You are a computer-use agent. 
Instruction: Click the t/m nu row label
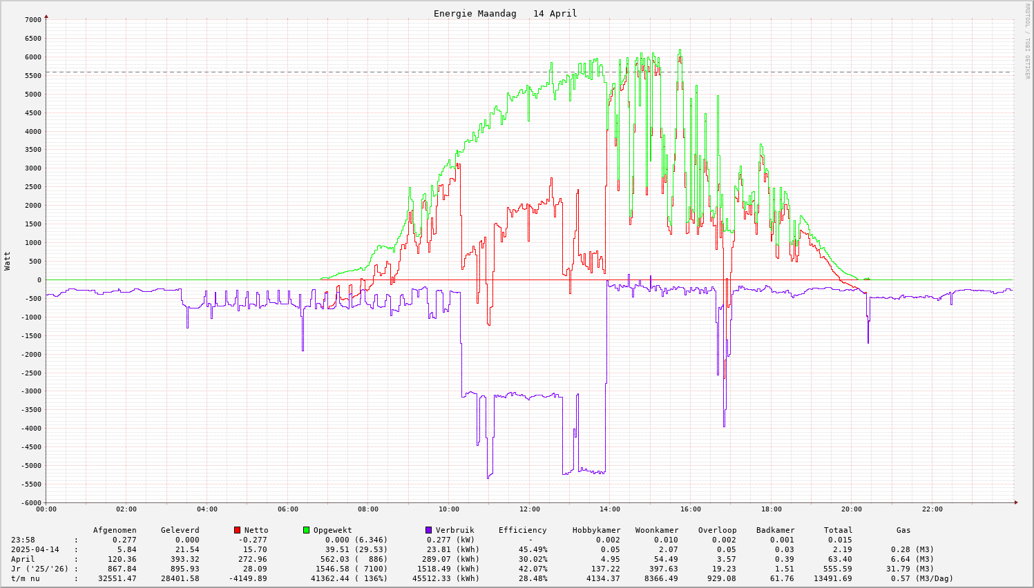(25, 578)
